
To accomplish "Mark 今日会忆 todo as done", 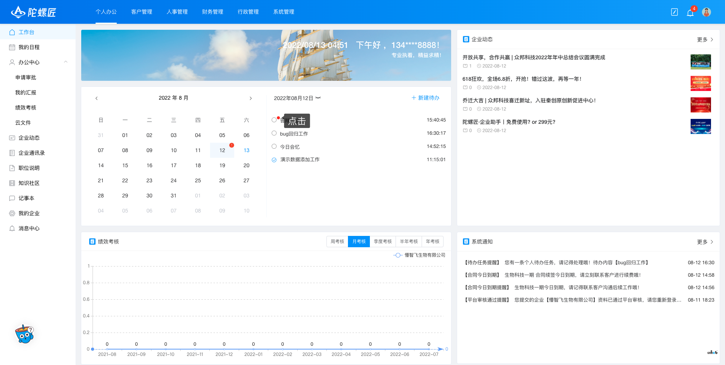I will (x=274, y=146).
